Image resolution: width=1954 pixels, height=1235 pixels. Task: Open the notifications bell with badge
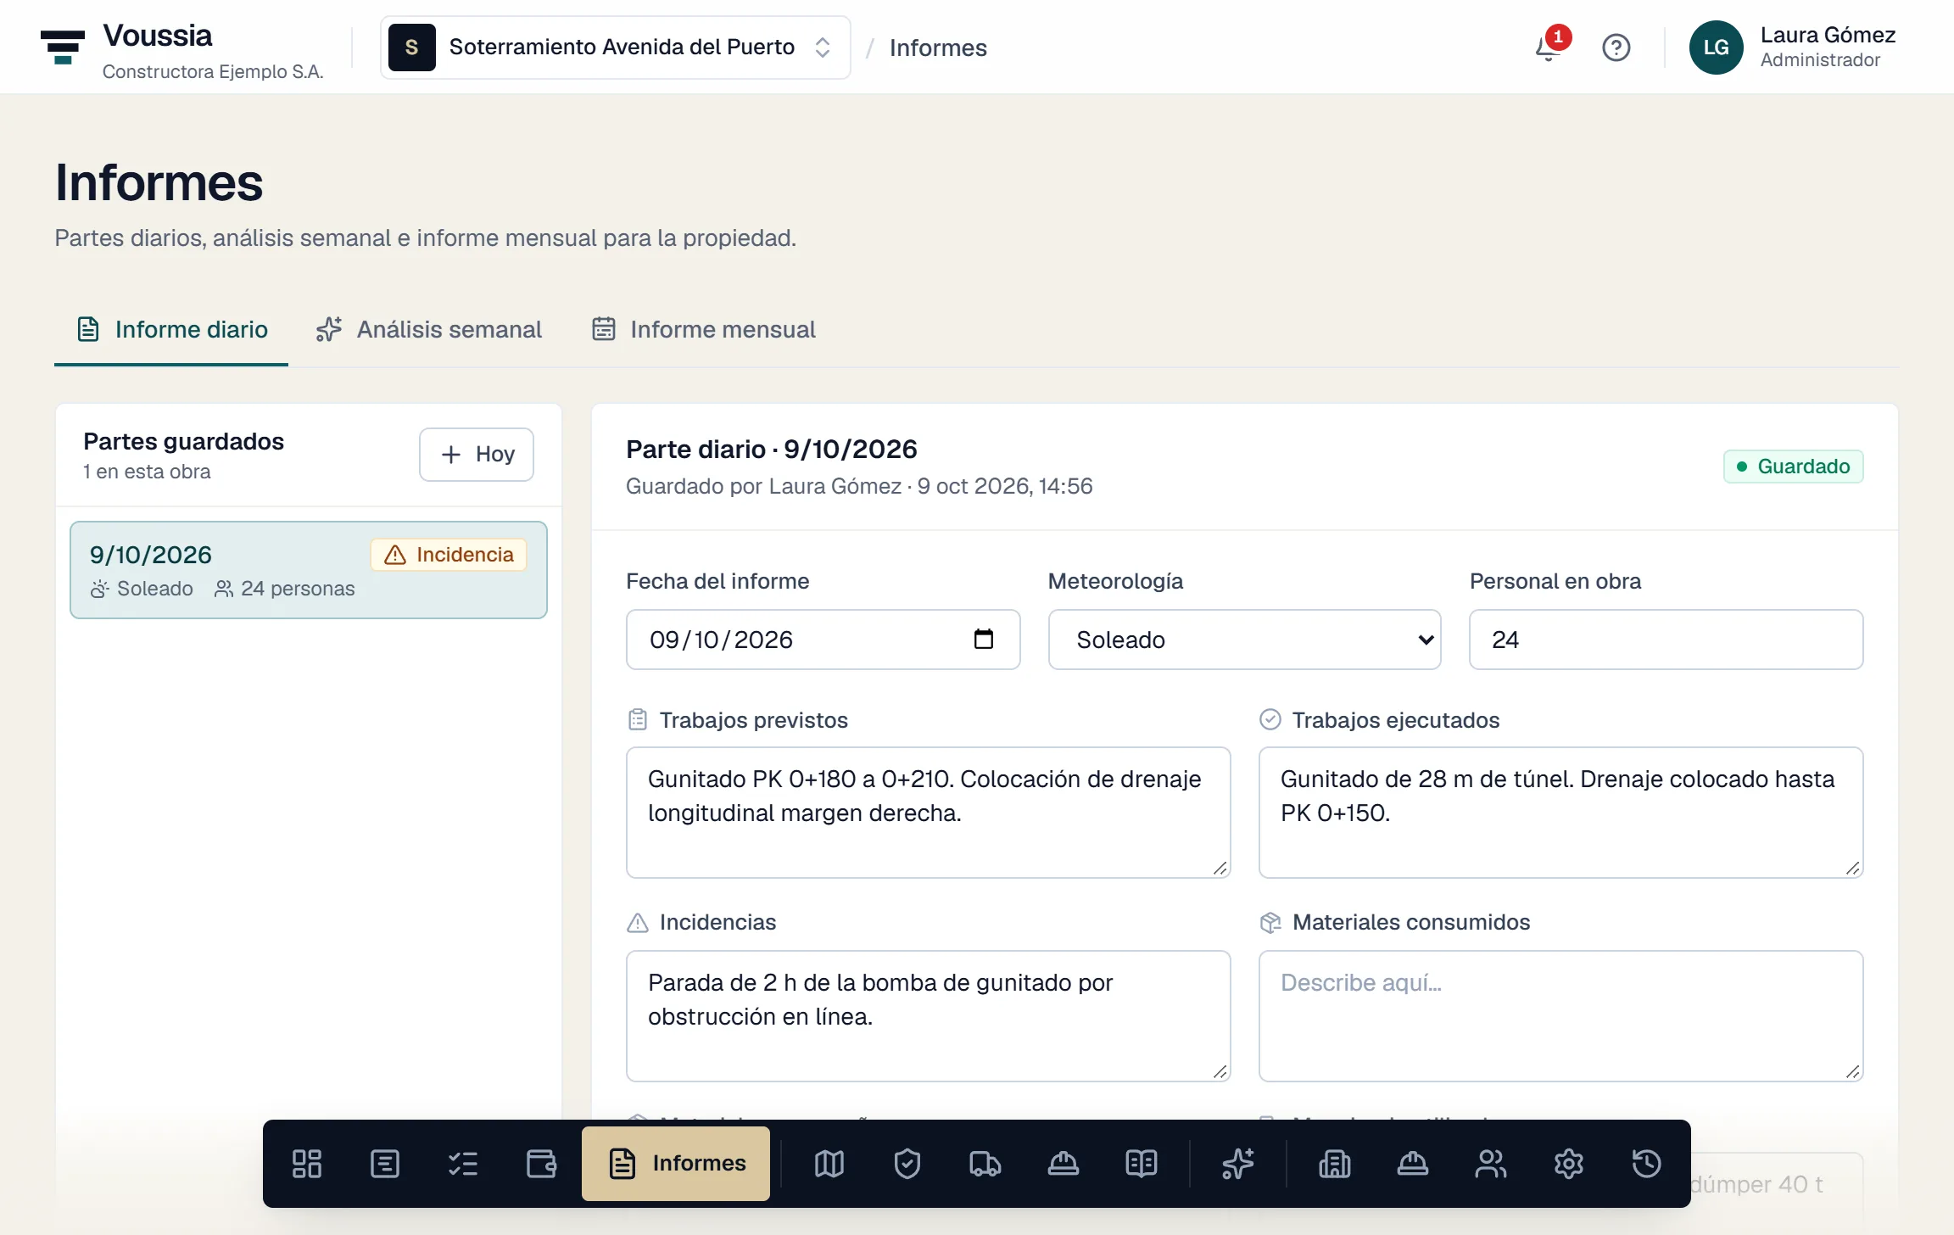pyautogui.click(x=1550, y=47)
